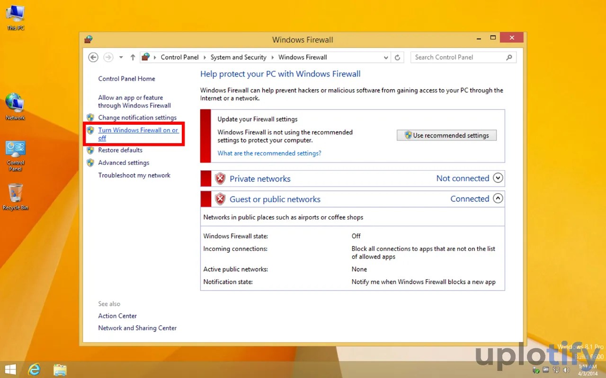
Task: Refresh the Windows Firewall page
Action: point(397,57)
